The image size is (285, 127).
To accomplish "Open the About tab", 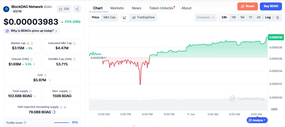I will (186, 8).
